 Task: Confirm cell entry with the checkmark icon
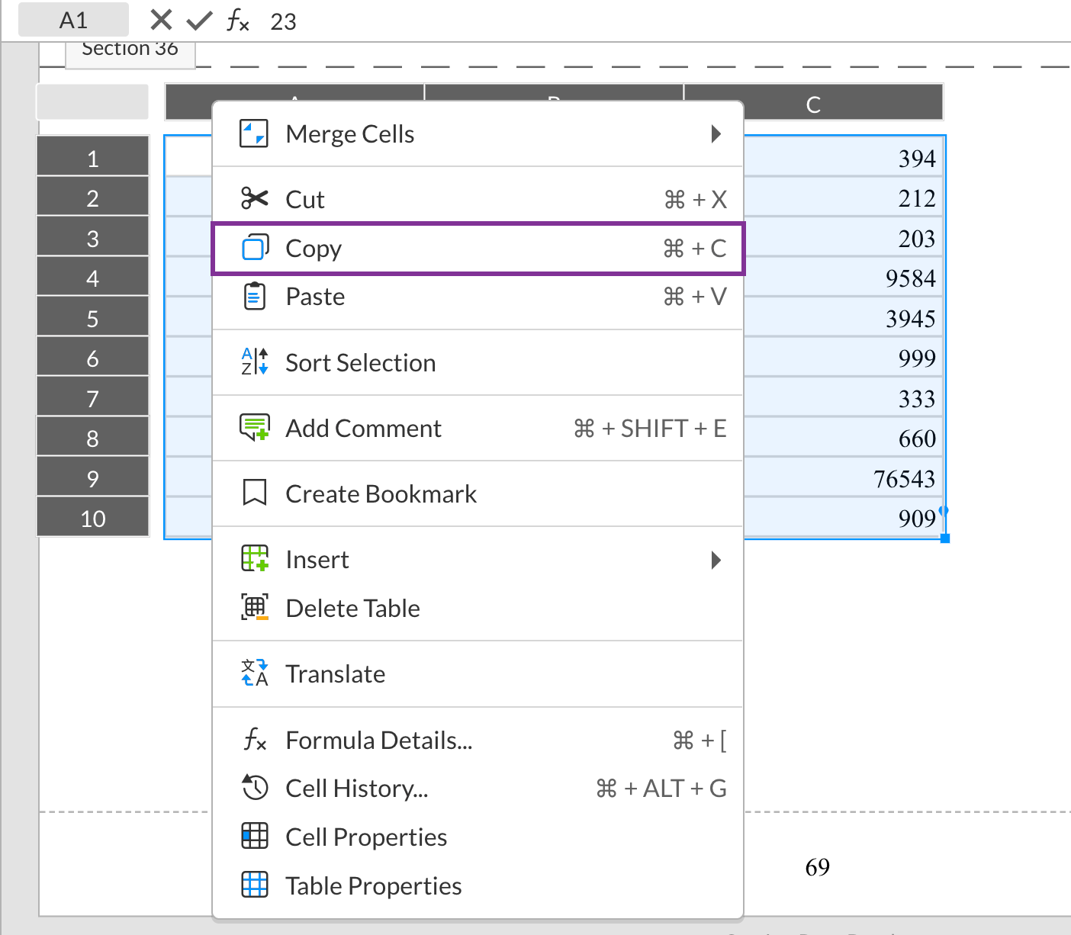pyautogui.click(x=198, y=20)
